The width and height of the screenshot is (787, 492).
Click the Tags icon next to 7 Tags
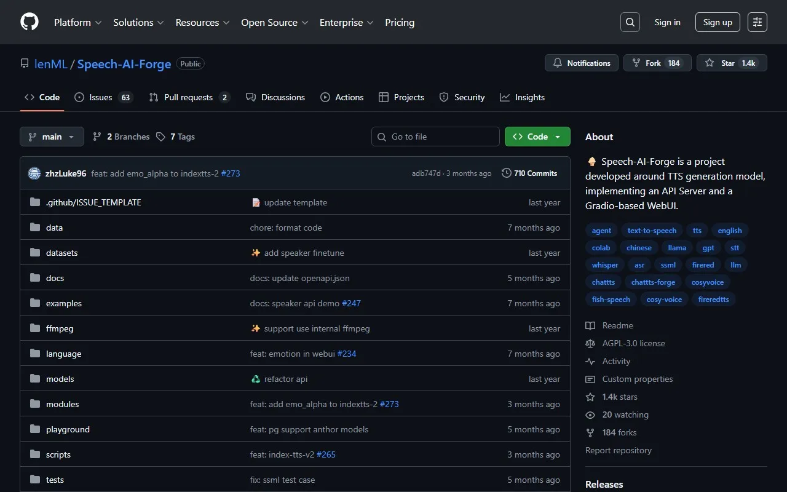pyautogui.click(x=160, y=137)
